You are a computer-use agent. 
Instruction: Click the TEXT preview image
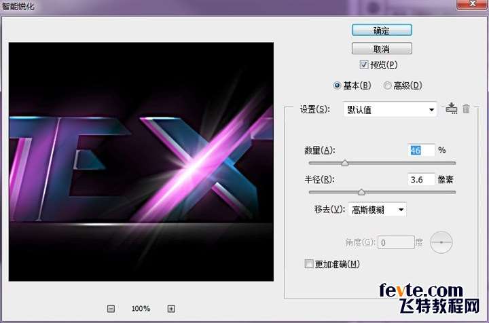click(x=141, y=161)
